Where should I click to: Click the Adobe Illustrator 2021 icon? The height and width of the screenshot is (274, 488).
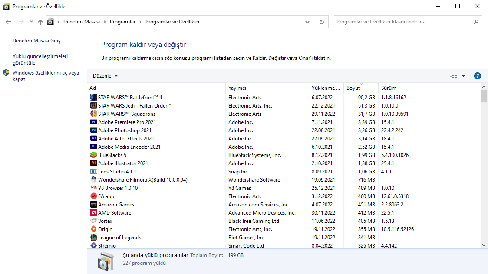tap(93, 163)
